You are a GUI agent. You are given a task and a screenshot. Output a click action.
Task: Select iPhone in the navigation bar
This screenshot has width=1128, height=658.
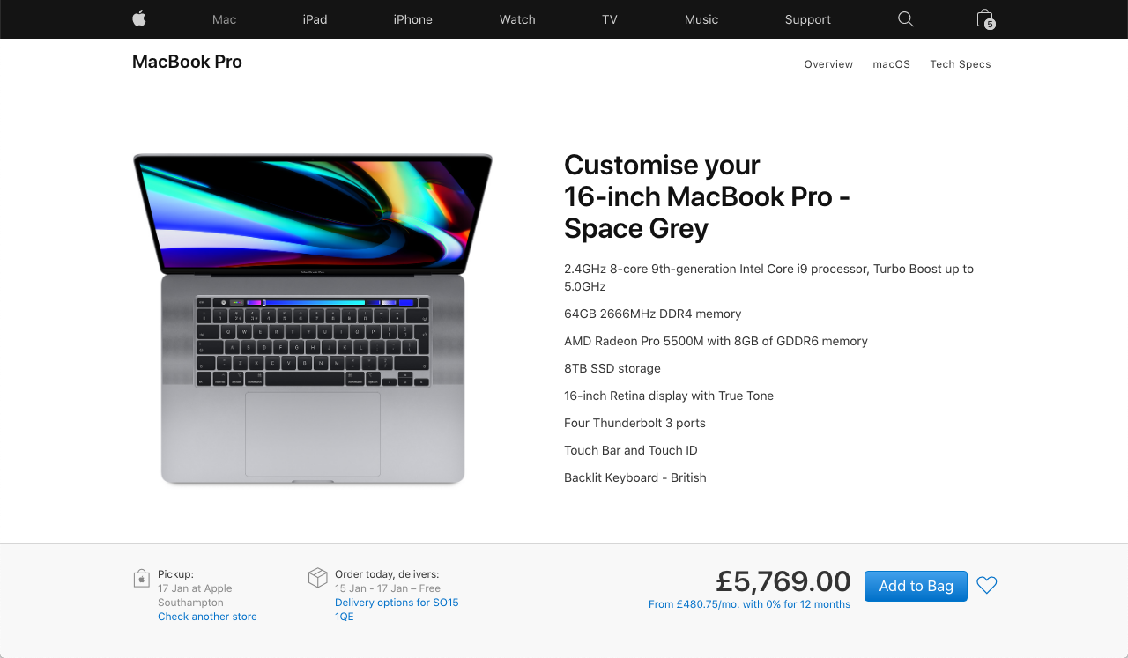pos(412,19)
